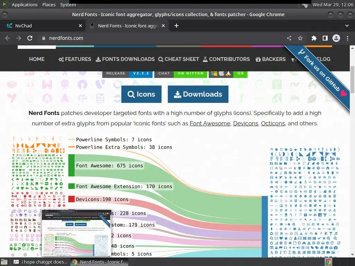
Task: Click the OS platforms badge
Action: (228, 73)
